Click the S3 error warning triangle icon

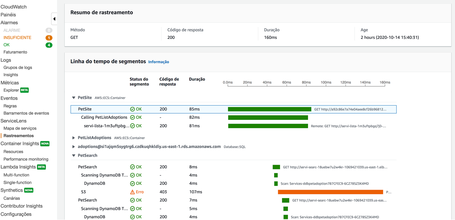[x=132, y=192]
